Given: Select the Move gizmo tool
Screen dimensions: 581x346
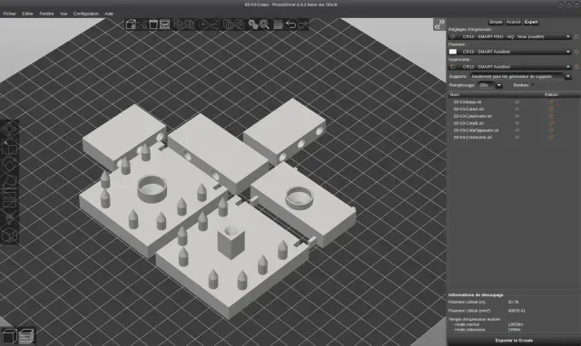Looking at the screenshot, I should pos(9,130).
